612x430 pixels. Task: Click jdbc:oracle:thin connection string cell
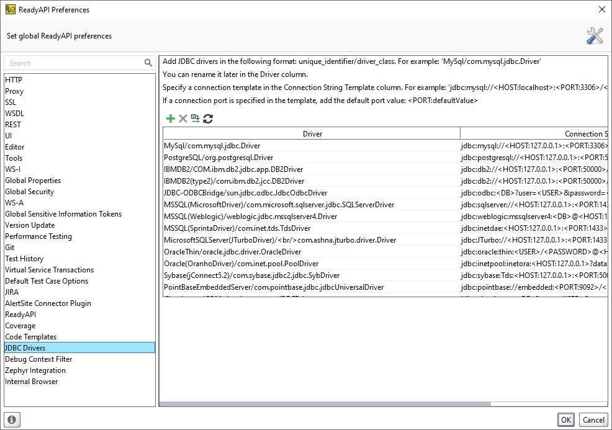pos(534,252)
